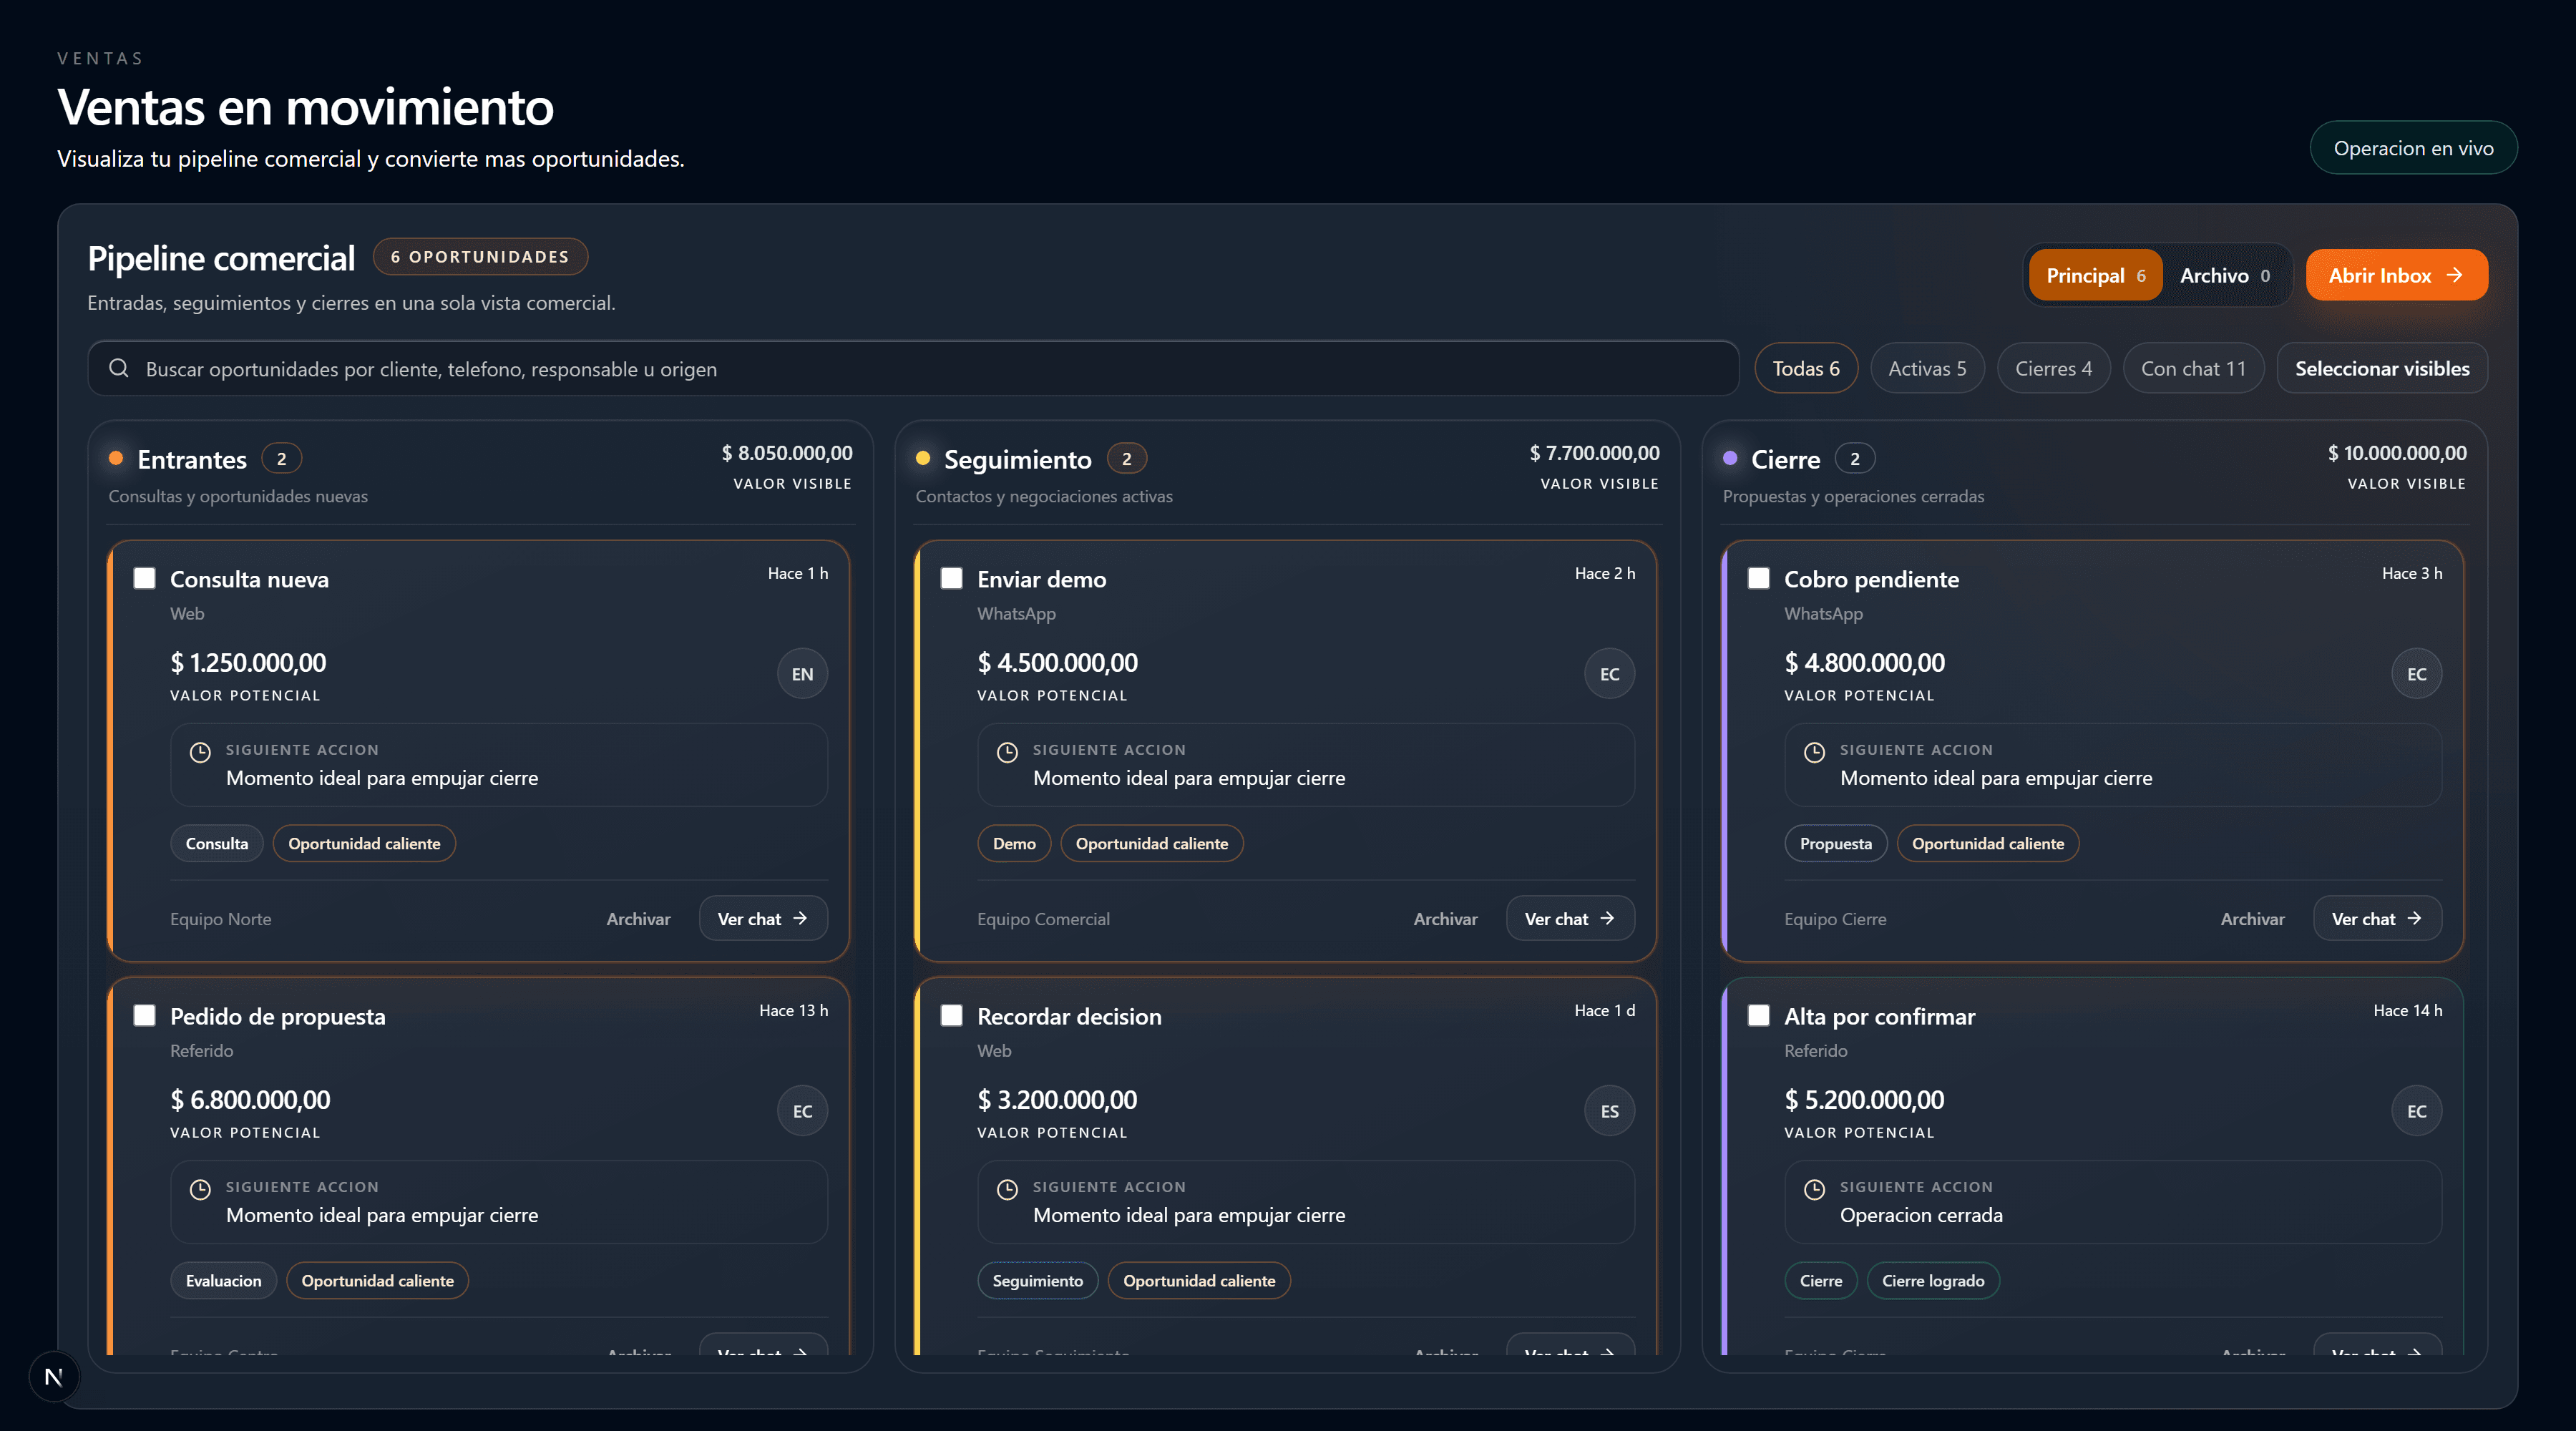Image resolution: width=2576 pixels, height=1431 pixels.
Task: Open Abrir Inbox
Action: (2396, 275)
